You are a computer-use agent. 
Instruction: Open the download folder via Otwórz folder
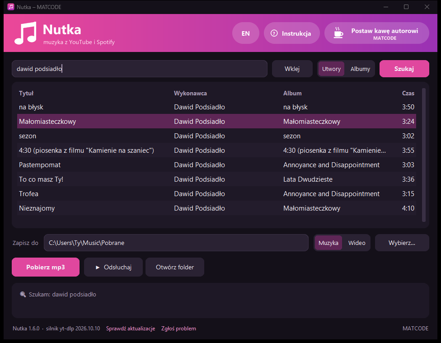[x=175, y=267]
